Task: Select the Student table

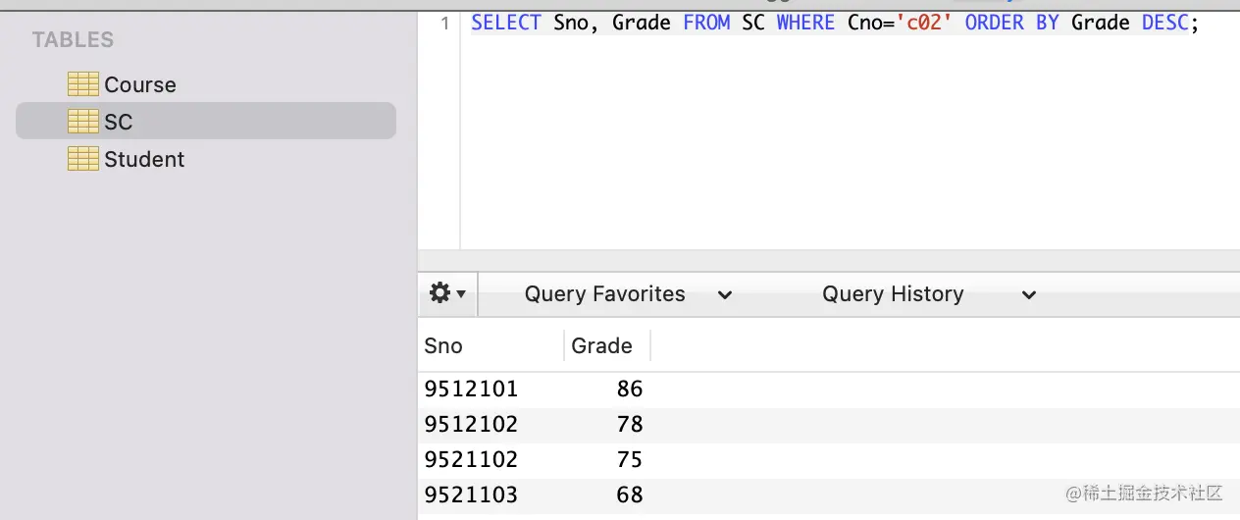Action: [x=144, y=159]
